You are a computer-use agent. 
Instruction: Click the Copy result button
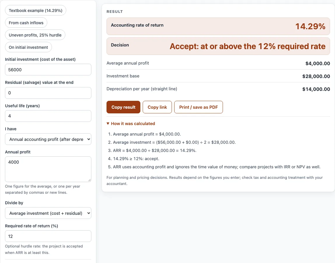coord(123,107)
